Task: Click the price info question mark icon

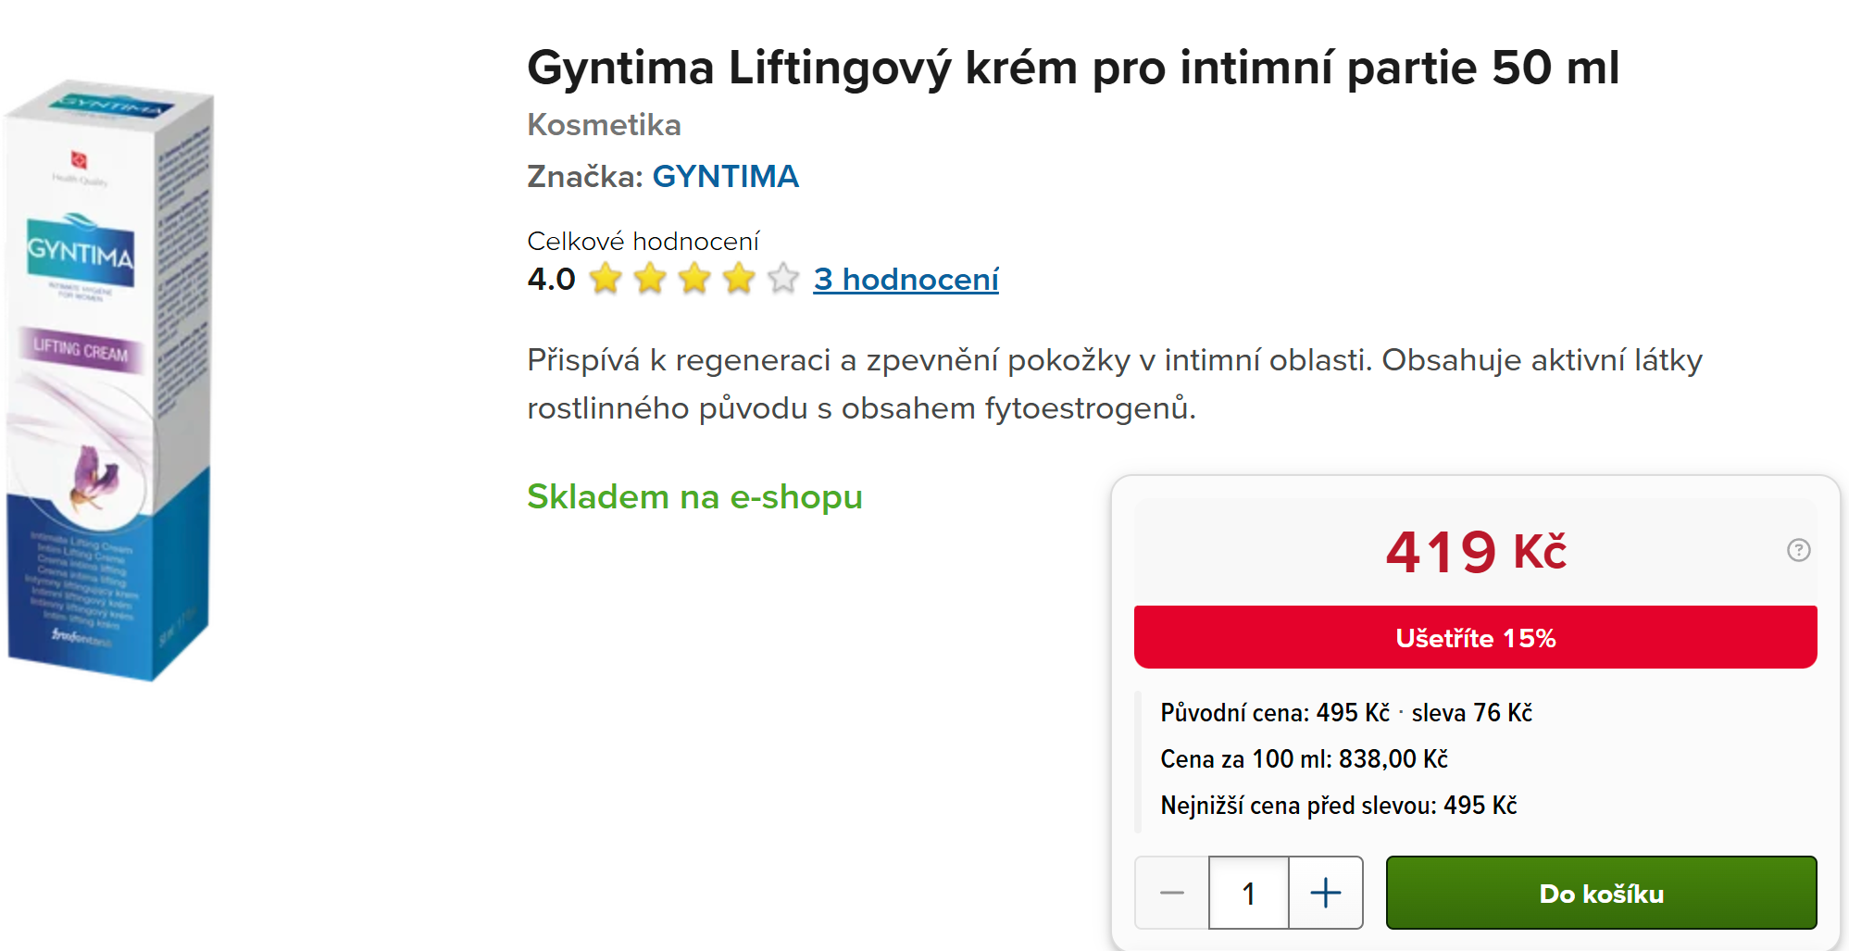Action: (x=1798, y=550)
